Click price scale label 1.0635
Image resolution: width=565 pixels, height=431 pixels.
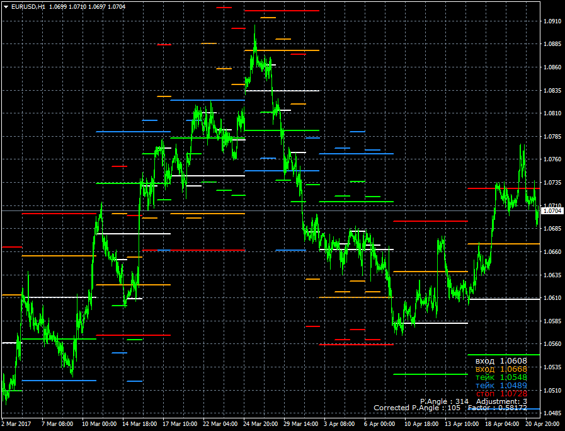[552, 275]
